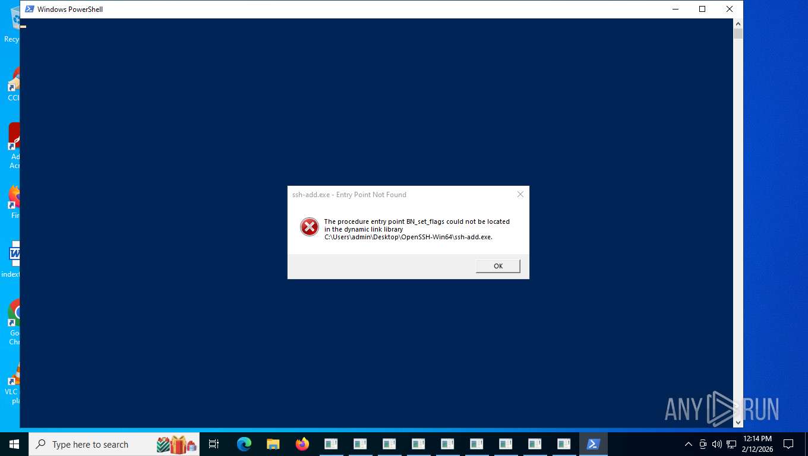Minimize the Windows PowerShell window

point(676,9)
